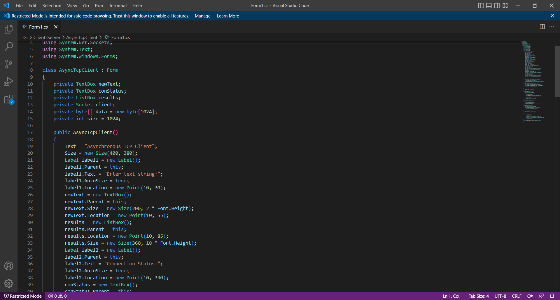Open the Selection menu

(52, 6)
